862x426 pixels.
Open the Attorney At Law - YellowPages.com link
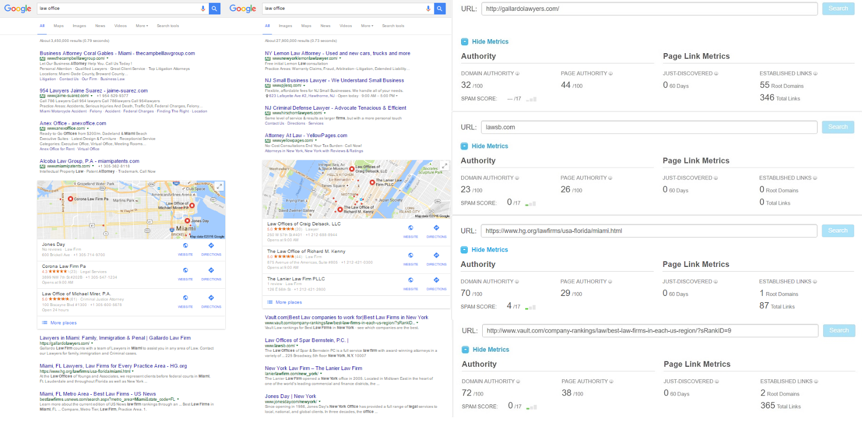(x=306, y=136)
